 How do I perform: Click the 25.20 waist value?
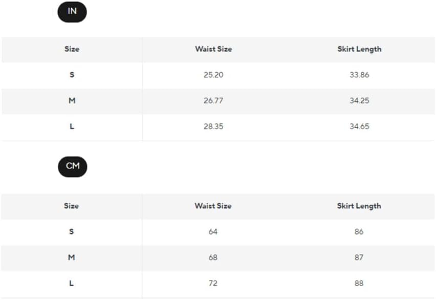213,75
